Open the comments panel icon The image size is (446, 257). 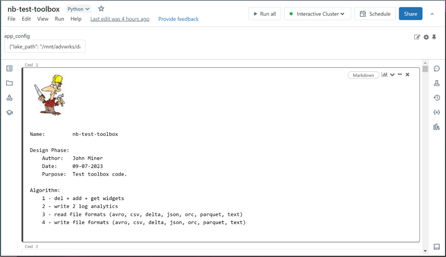point(437,69)
